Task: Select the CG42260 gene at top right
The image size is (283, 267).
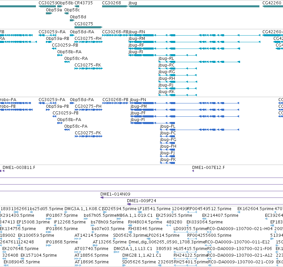Action: click(x=273, y=6)
